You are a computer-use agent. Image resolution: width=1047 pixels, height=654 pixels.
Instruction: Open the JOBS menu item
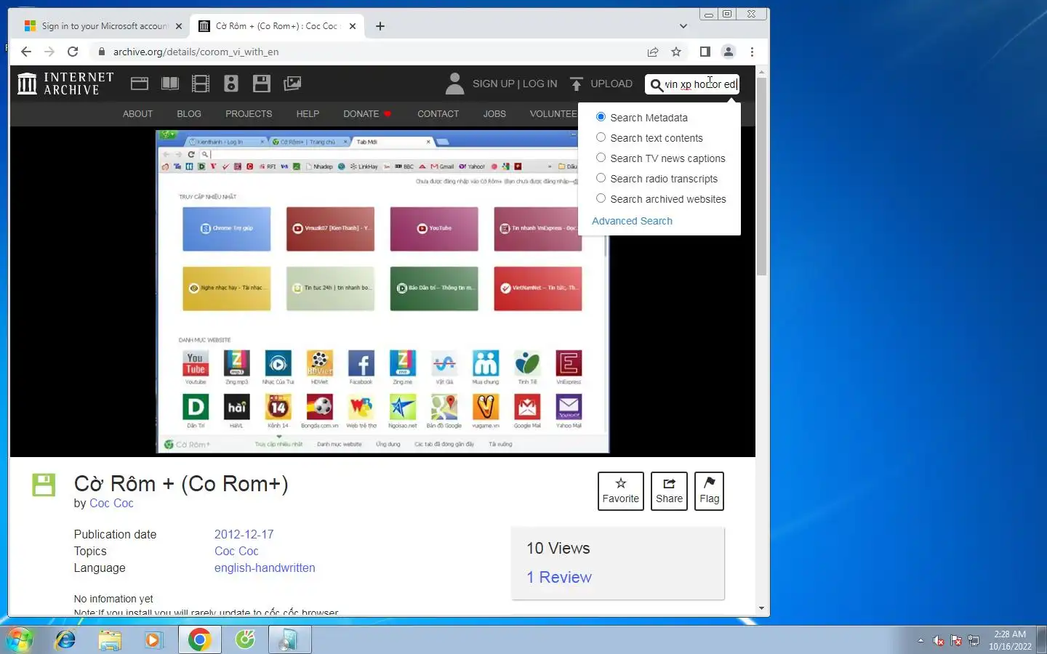494,114
